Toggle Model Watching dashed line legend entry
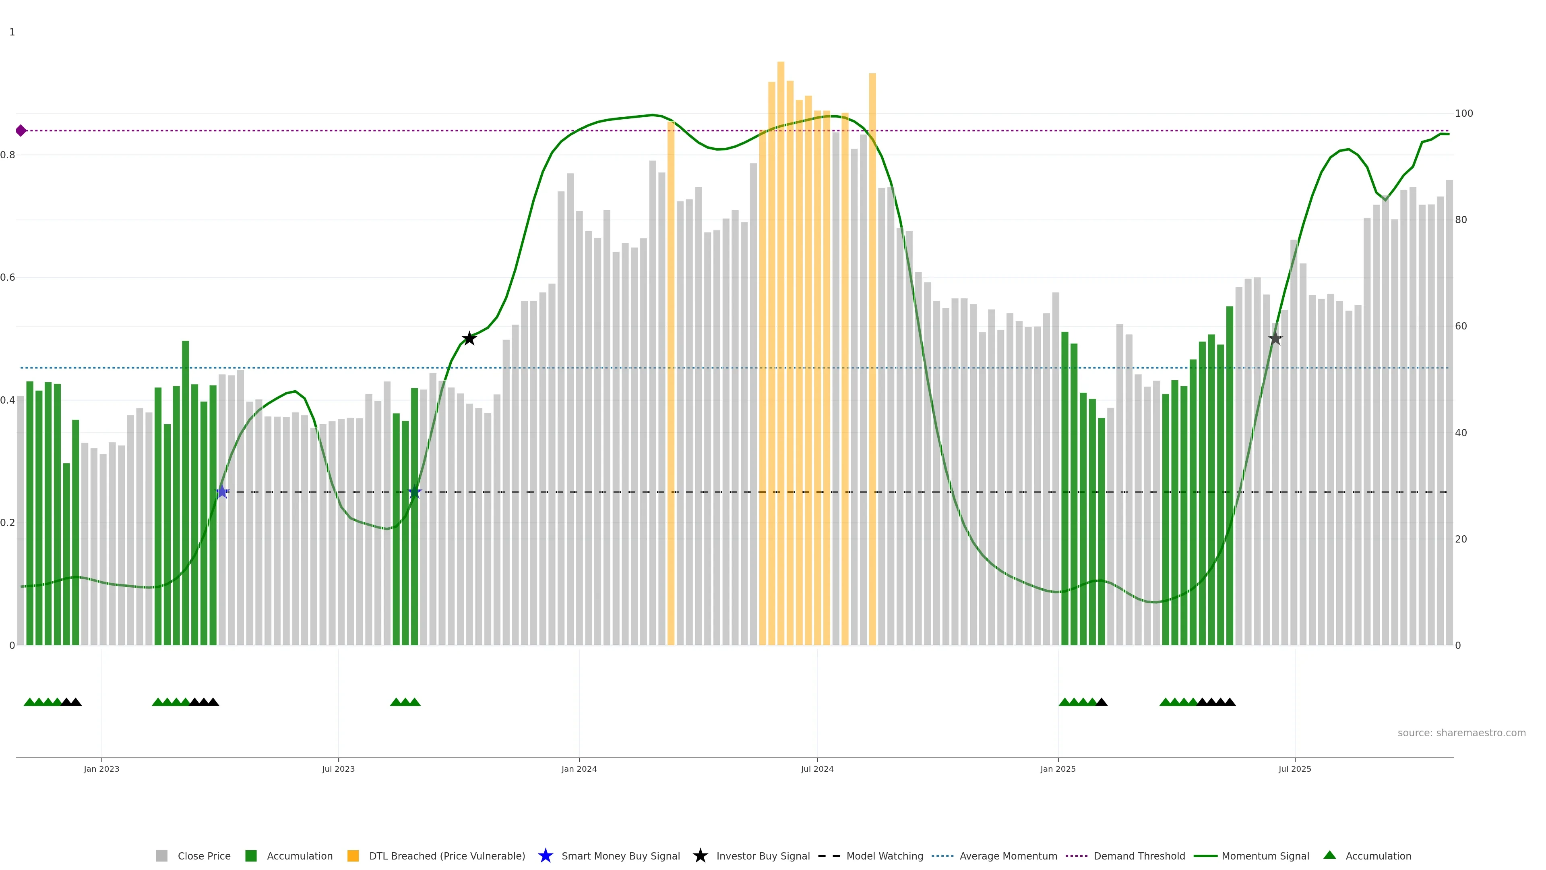1546x870 pixels. coord(884,856)
